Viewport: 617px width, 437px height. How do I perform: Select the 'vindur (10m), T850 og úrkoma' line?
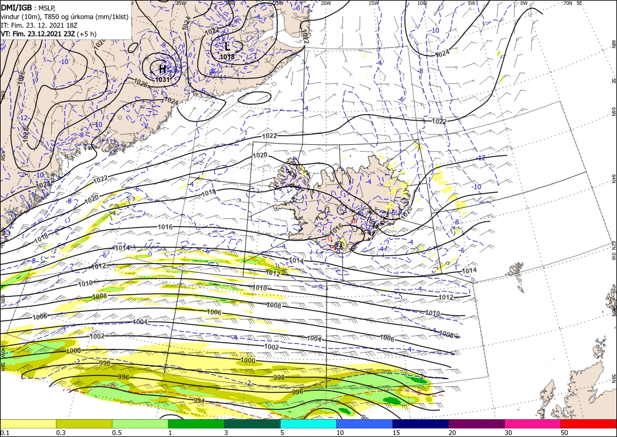click(x=65, y=16)
